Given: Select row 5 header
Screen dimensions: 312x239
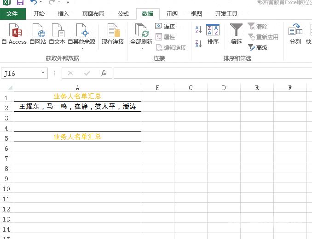Looking at the screenshot, I should tap(7, 137).
